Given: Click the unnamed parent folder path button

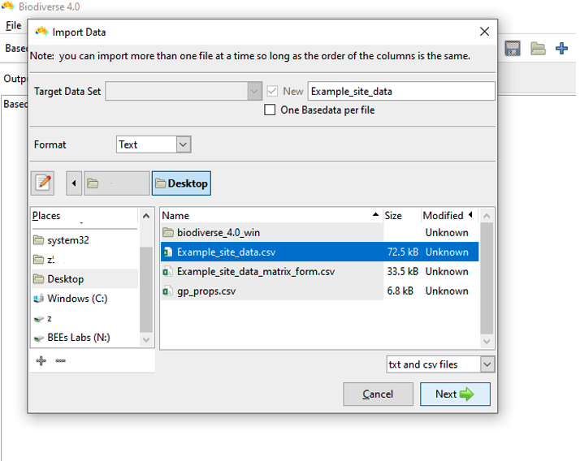Looking at the screenshot, I should [x=116, y=183].
